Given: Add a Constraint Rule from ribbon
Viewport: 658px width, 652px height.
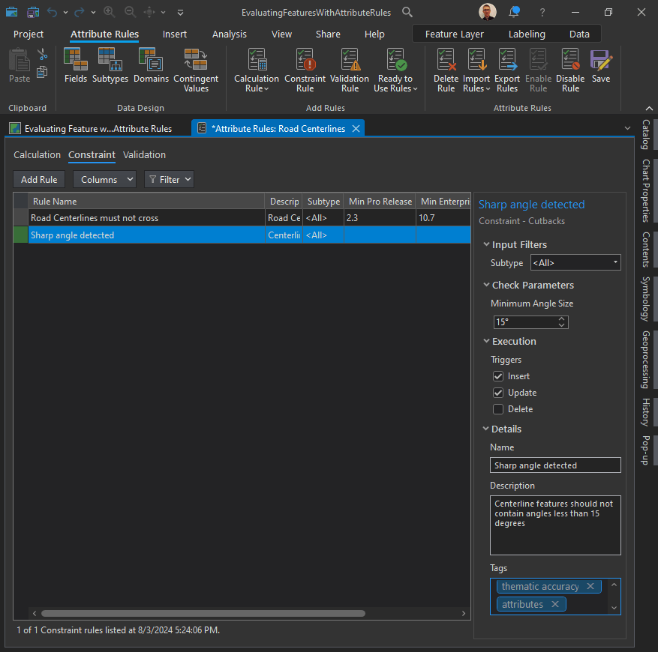Looking at the screenshot, I should click(305, 70).
